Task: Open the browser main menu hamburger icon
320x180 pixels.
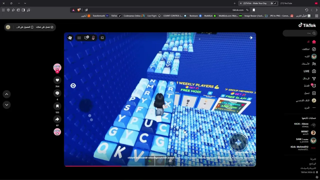Action: [x=3, y=10]
